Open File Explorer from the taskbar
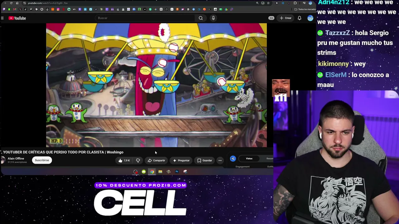This screenshot has height=224, width=399. [160, 172]
